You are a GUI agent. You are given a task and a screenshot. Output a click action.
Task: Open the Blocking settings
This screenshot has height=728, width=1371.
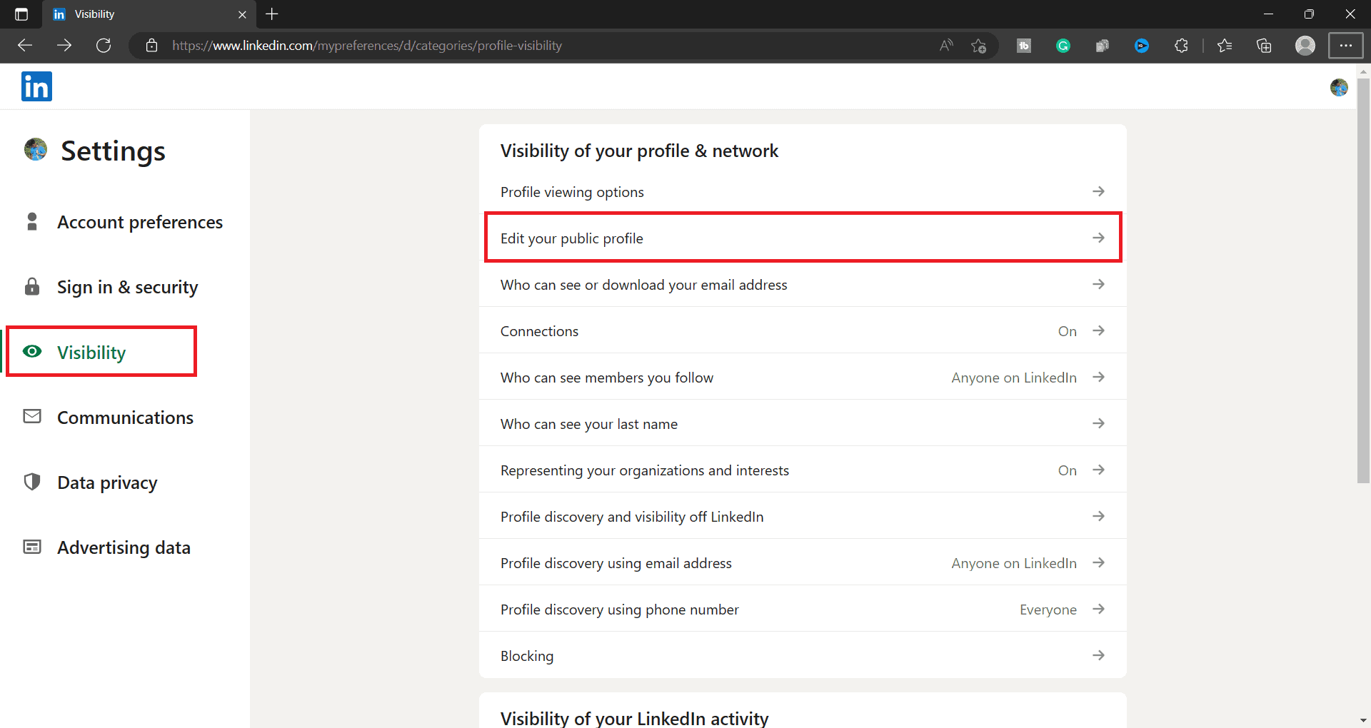point(802,656)
